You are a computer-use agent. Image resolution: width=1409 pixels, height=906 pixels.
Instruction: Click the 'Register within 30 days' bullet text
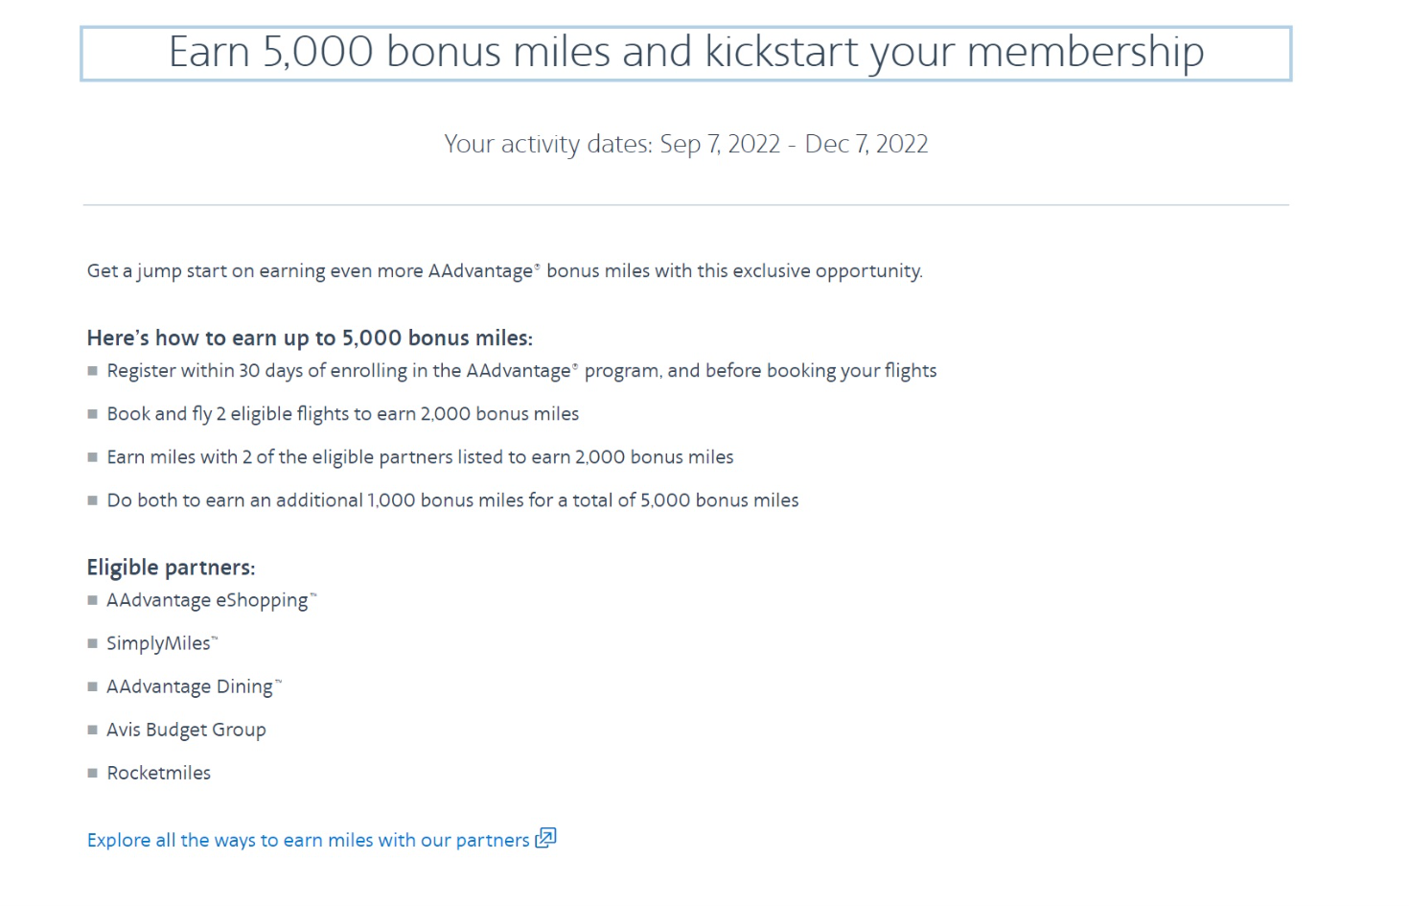[521, 371]
